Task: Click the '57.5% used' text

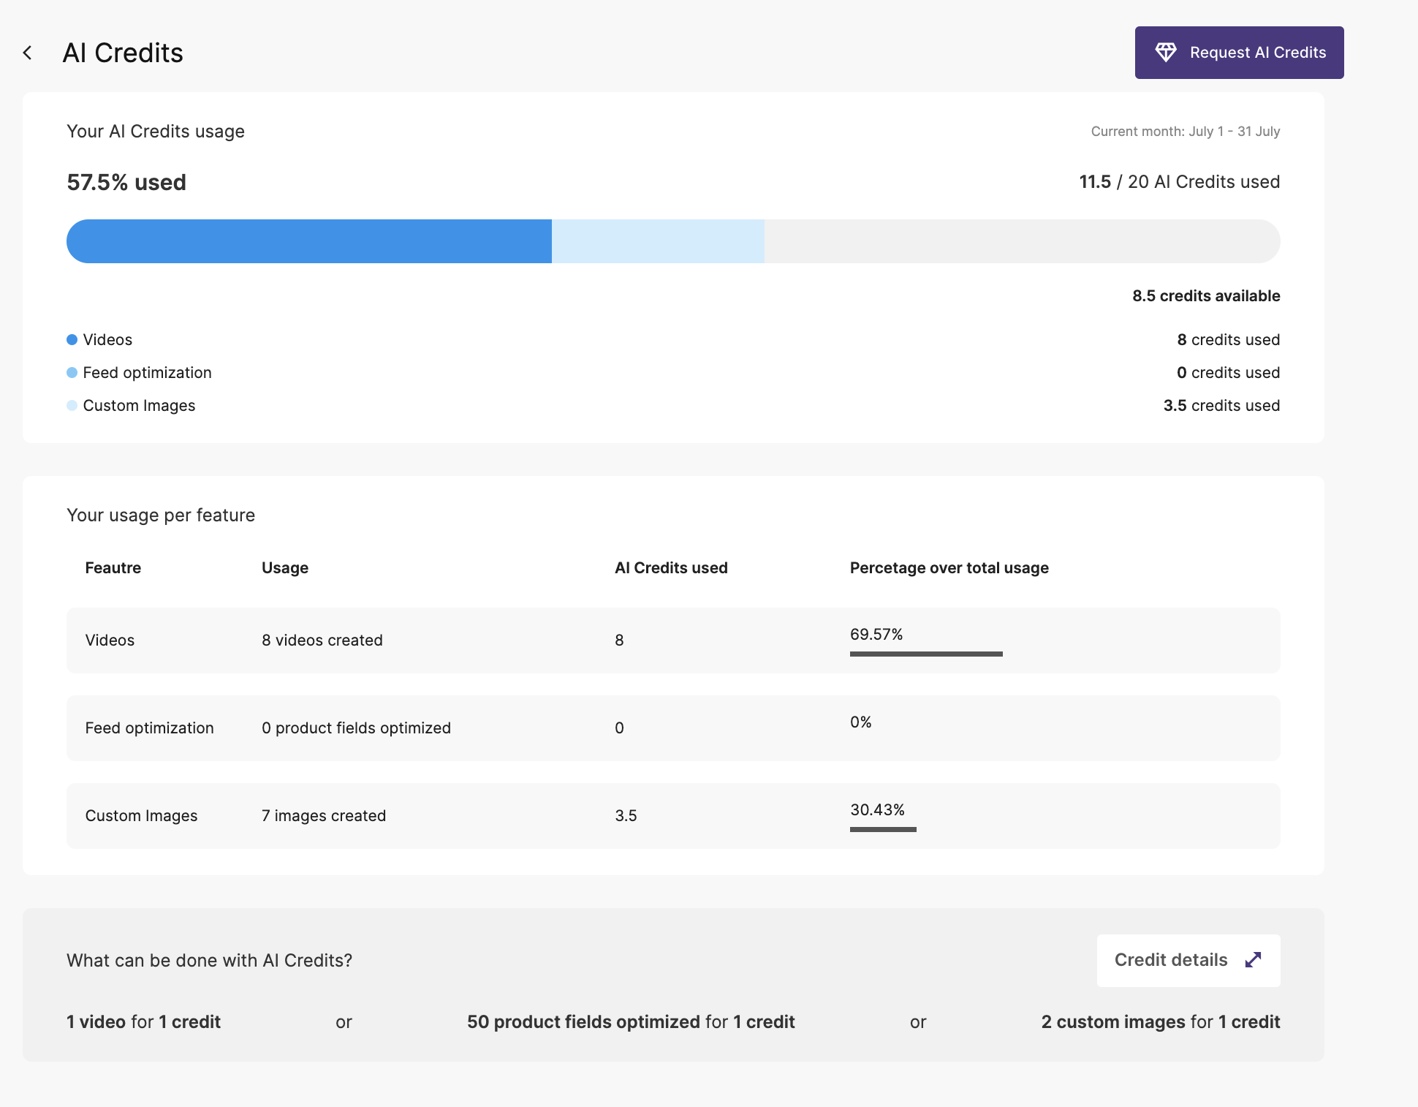Action: point(126,182)
